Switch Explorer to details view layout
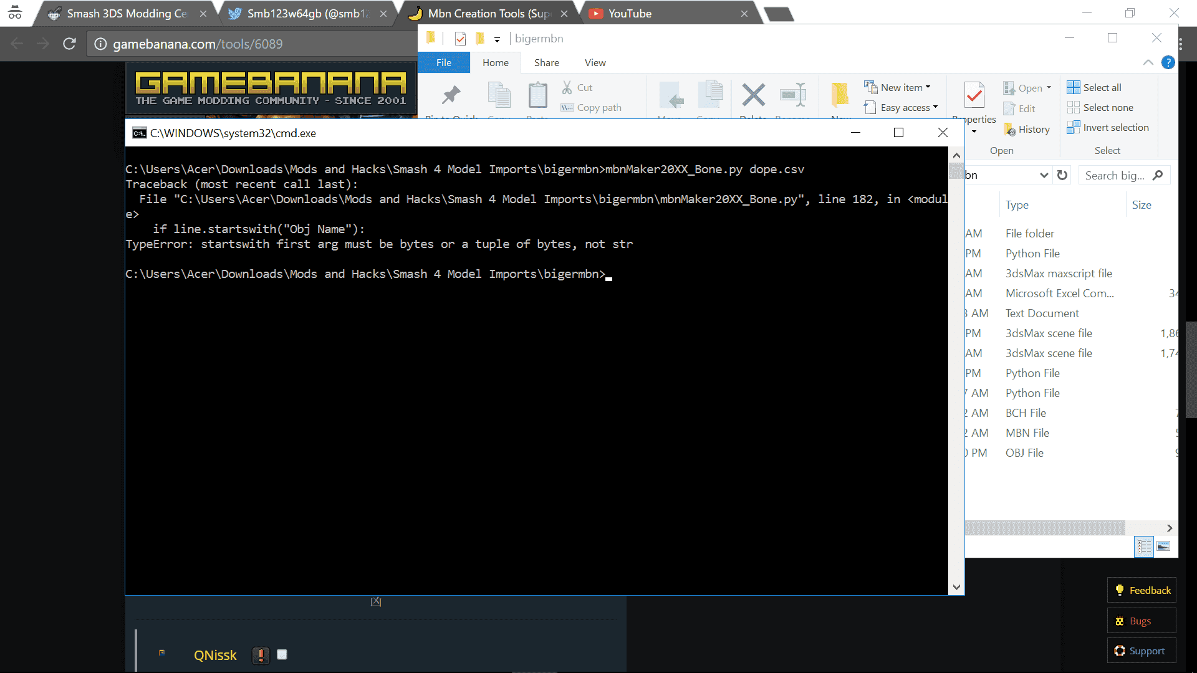 1144,547
